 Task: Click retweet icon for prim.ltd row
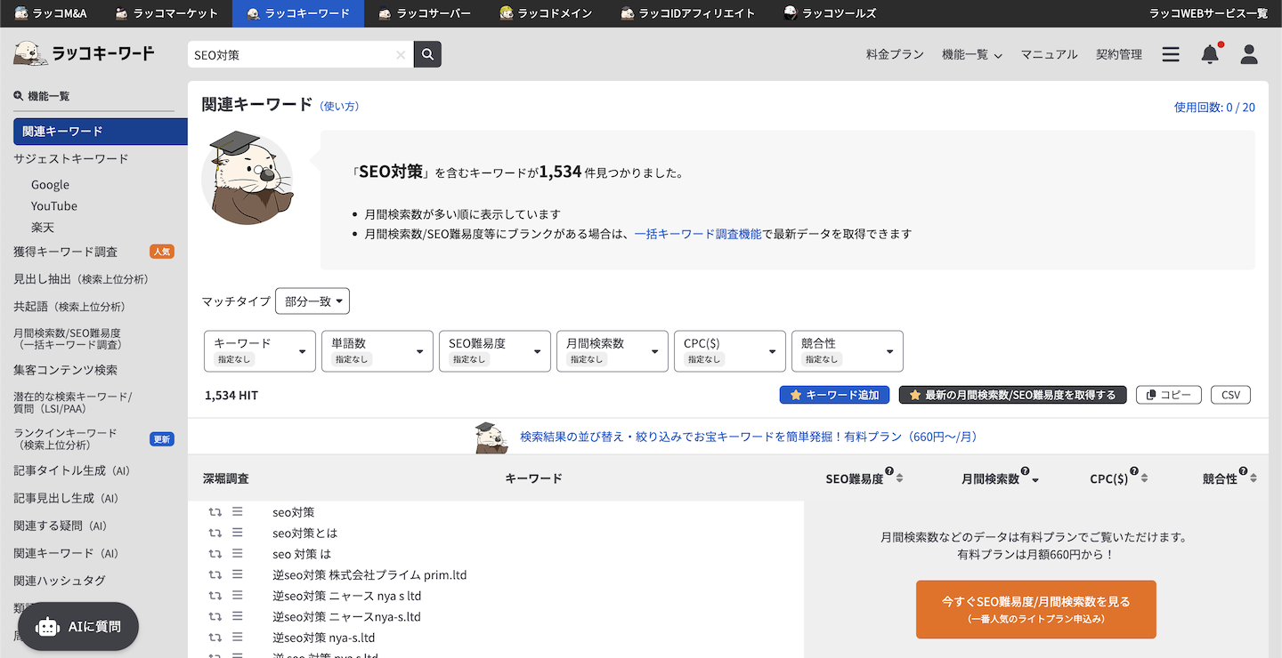(x=215, y=574)
